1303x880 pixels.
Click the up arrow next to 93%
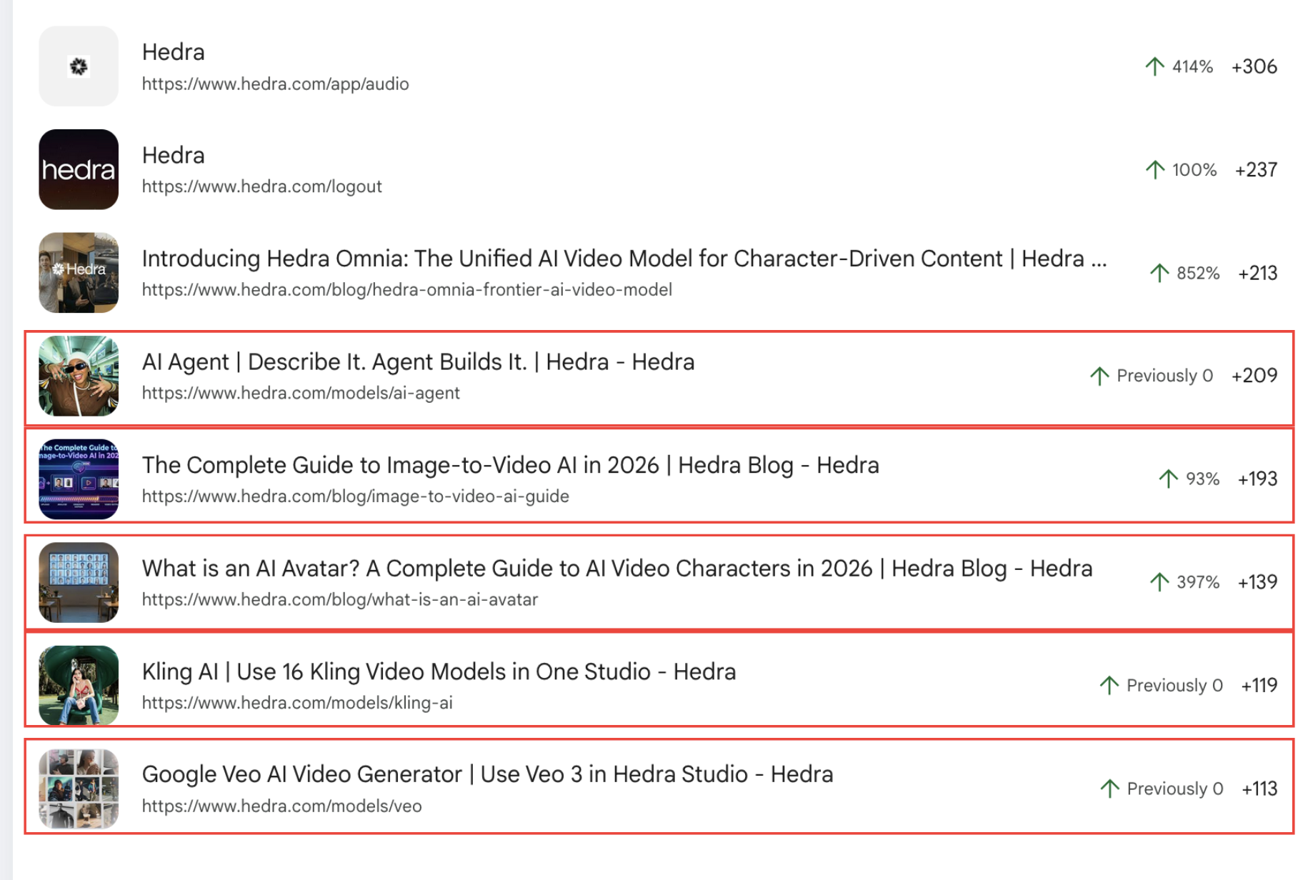coord(1168,479)
